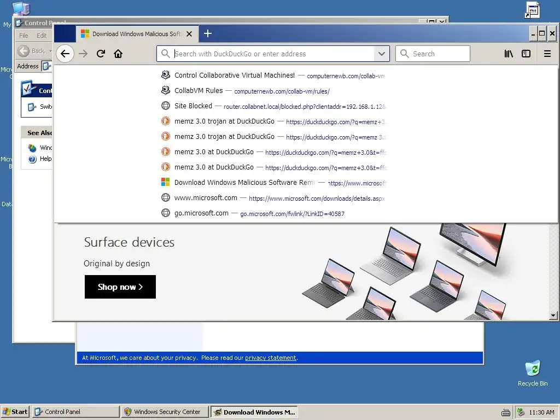
Task: Click the 11:30 AM clock
Action: (x=541, y=412)
